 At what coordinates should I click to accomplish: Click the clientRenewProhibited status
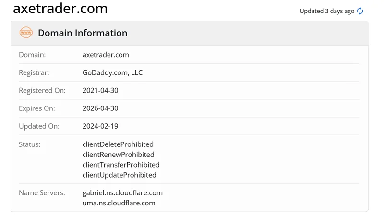pyautogui.click(x=119, y=155)
